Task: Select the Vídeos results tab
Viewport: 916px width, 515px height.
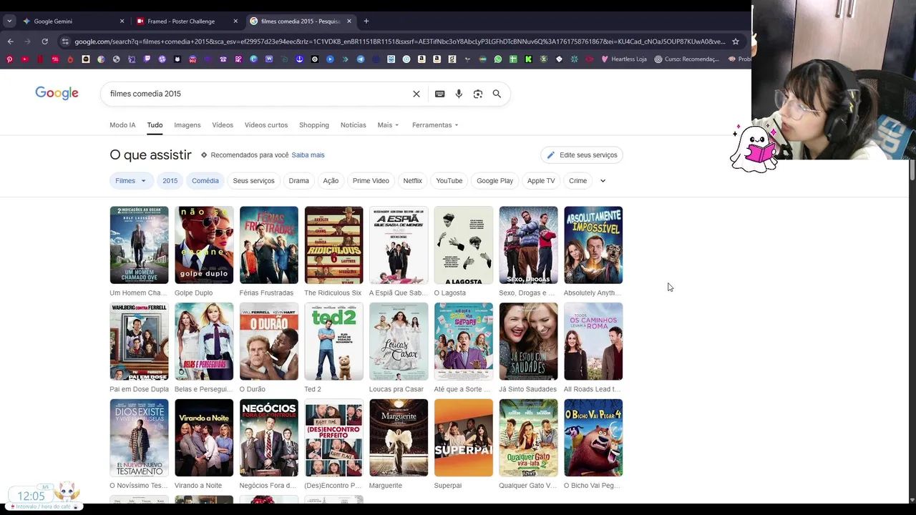Action: (x=223, y=125)
